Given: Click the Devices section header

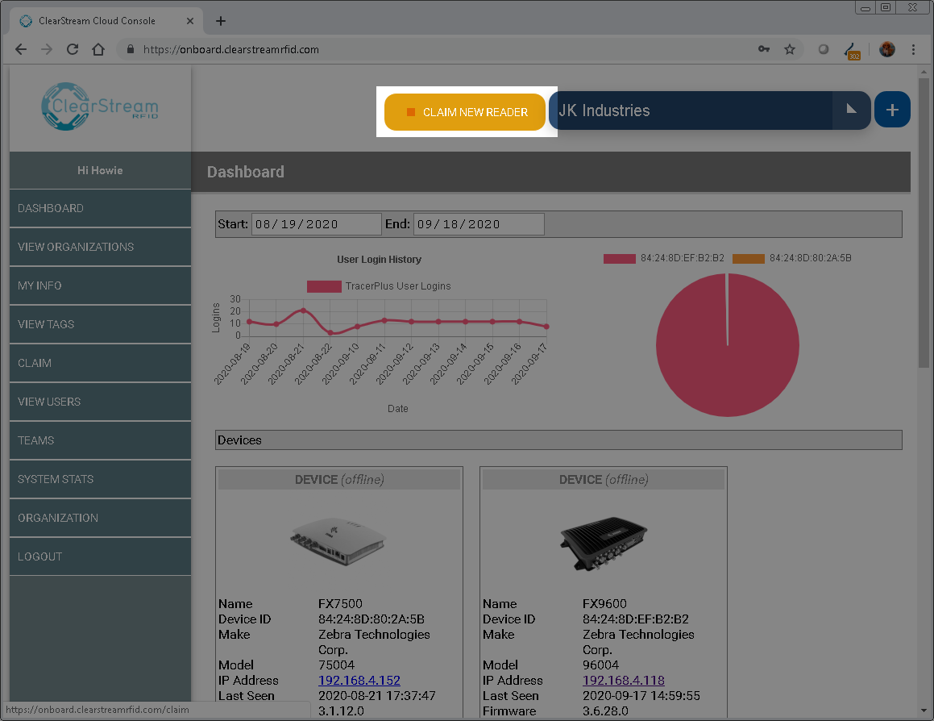Looking at the screenshot, I should (558, 440).
